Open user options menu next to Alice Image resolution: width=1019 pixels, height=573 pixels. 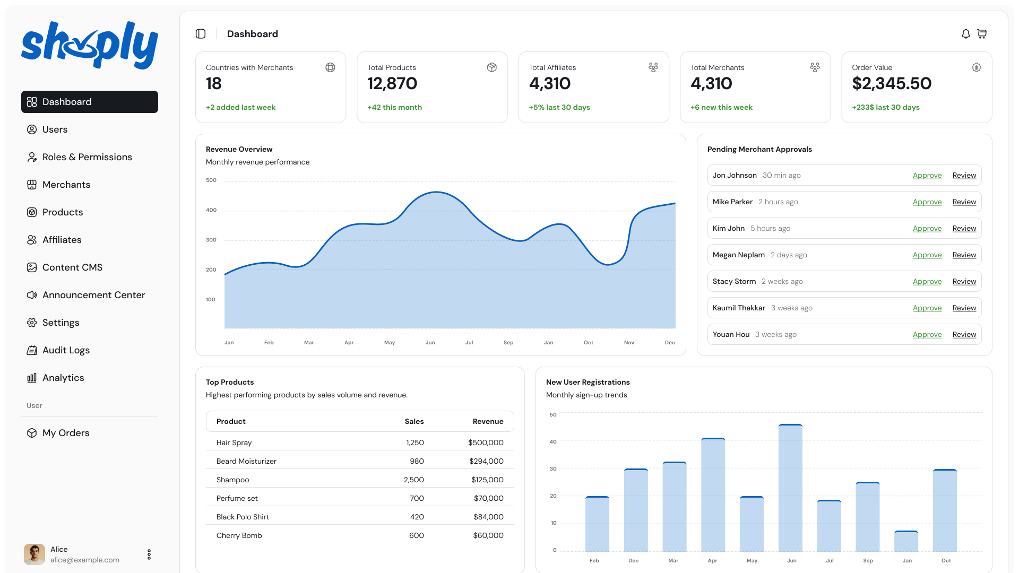tap(149, 554)
